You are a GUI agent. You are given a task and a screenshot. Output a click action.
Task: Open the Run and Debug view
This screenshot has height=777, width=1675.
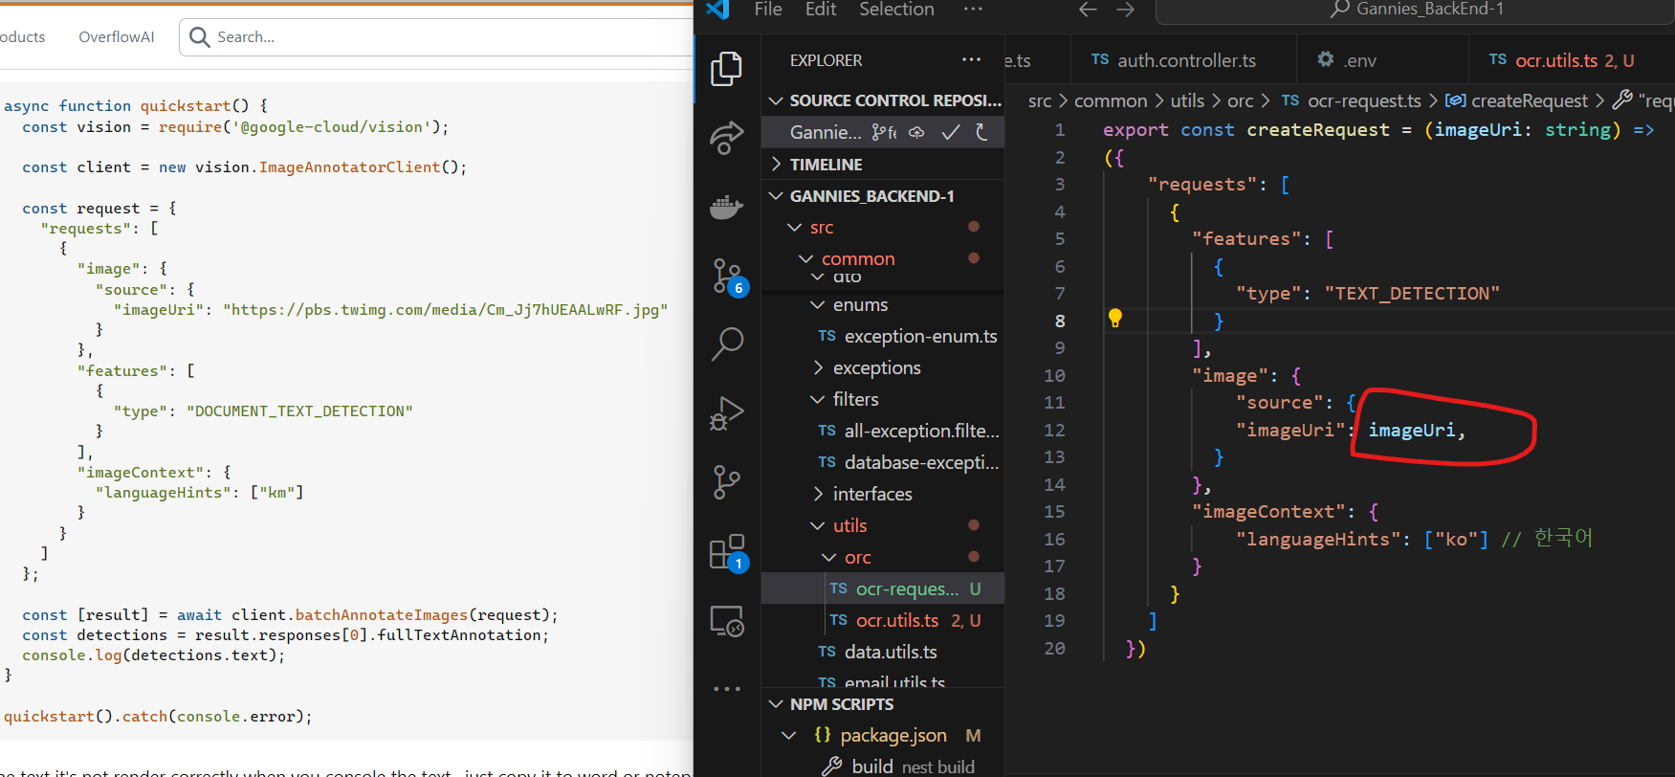tap(727, 413)
